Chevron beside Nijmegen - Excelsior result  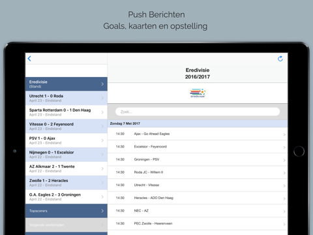pyautogui.click(x=102, y=155)
